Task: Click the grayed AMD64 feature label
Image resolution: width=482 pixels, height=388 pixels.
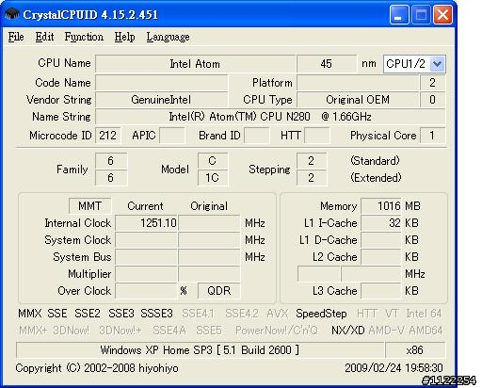Action: pyautogui.click(x=426, y=331)
